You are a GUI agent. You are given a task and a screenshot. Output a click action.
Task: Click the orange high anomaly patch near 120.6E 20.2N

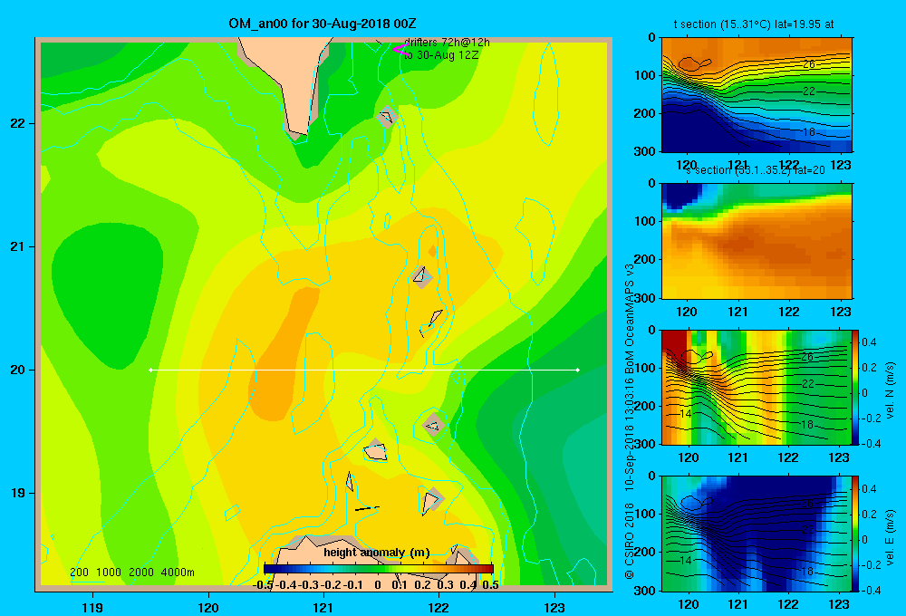point(283,355)
